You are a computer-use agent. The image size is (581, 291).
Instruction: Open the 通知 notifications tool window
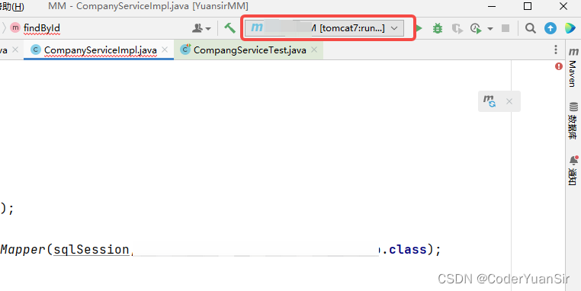point(573,171)
